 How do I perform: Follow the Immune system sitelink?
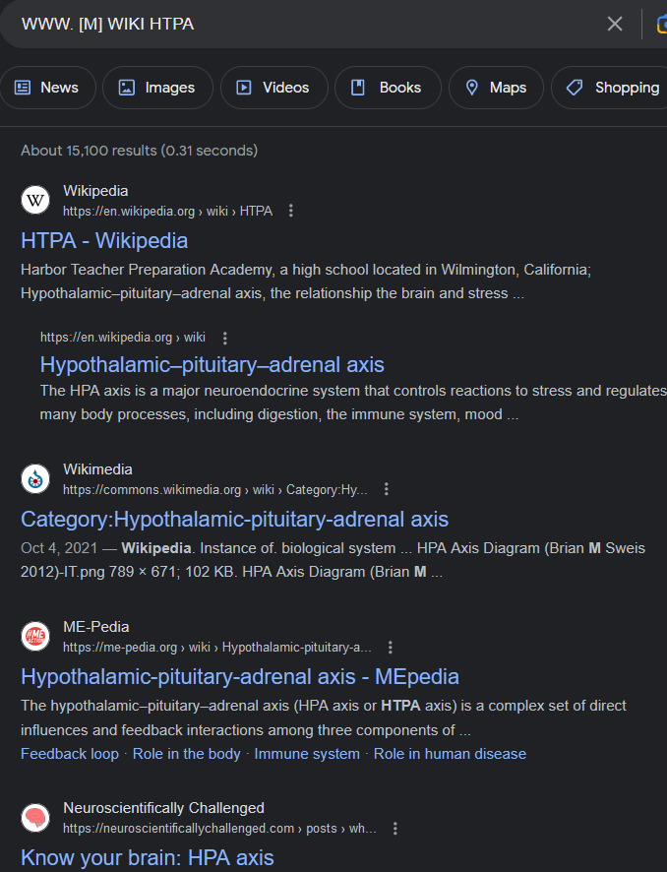click(x=307, y=754)
